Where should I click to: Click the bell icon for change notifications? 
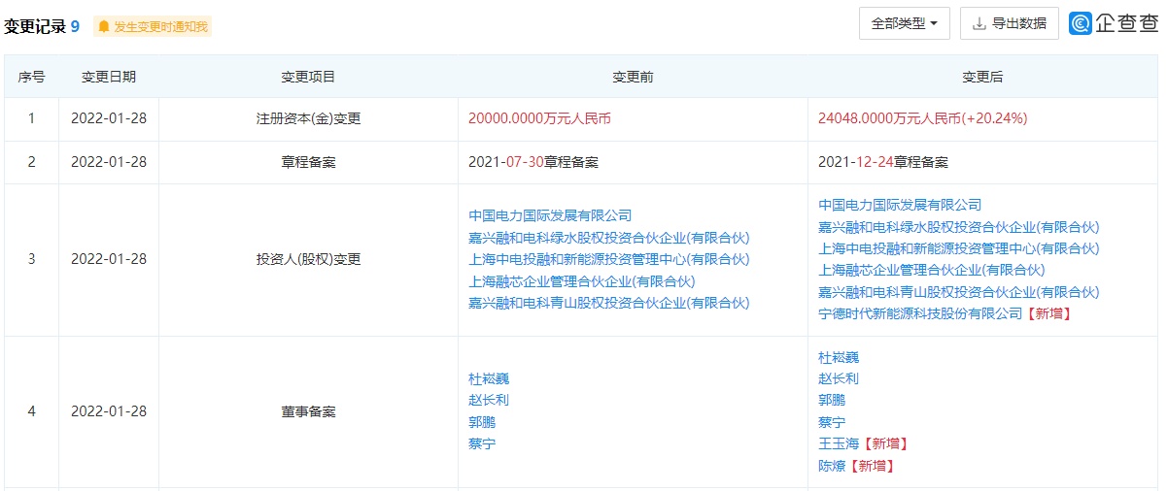pyautogui.click(x=104, y=27)
